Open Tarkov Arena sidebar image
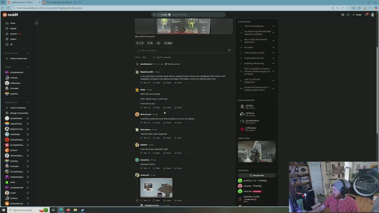This screenshot has width=379, height=213. [x=257, y=152]
